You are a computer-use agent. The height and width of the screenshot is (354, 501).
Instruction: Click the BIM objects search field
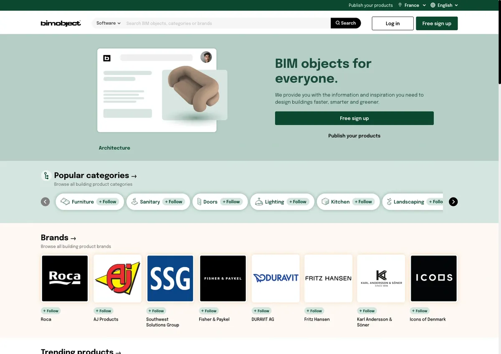pos(228,23)
